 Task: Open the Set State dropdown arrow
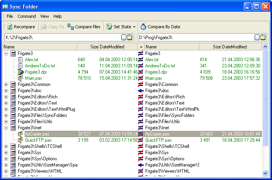click(134, 27)
